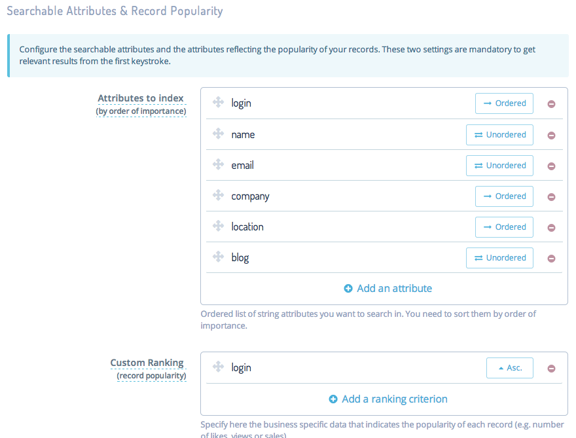This screenshot has width=576, height=438.
Task: Remove the email attribute from the index
Action: [x=550, y=165]
